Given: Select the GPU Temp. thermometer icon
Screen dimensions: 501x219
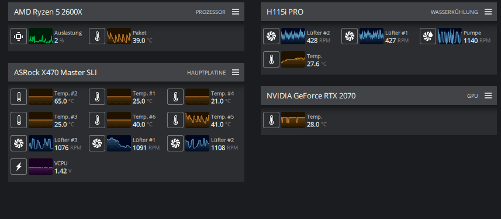Looking at the screenshot, I should (x=271, y=120).
